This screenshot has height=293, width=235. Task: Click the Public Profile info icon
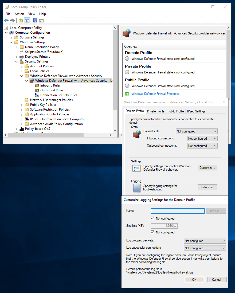(x=127, y=86)
